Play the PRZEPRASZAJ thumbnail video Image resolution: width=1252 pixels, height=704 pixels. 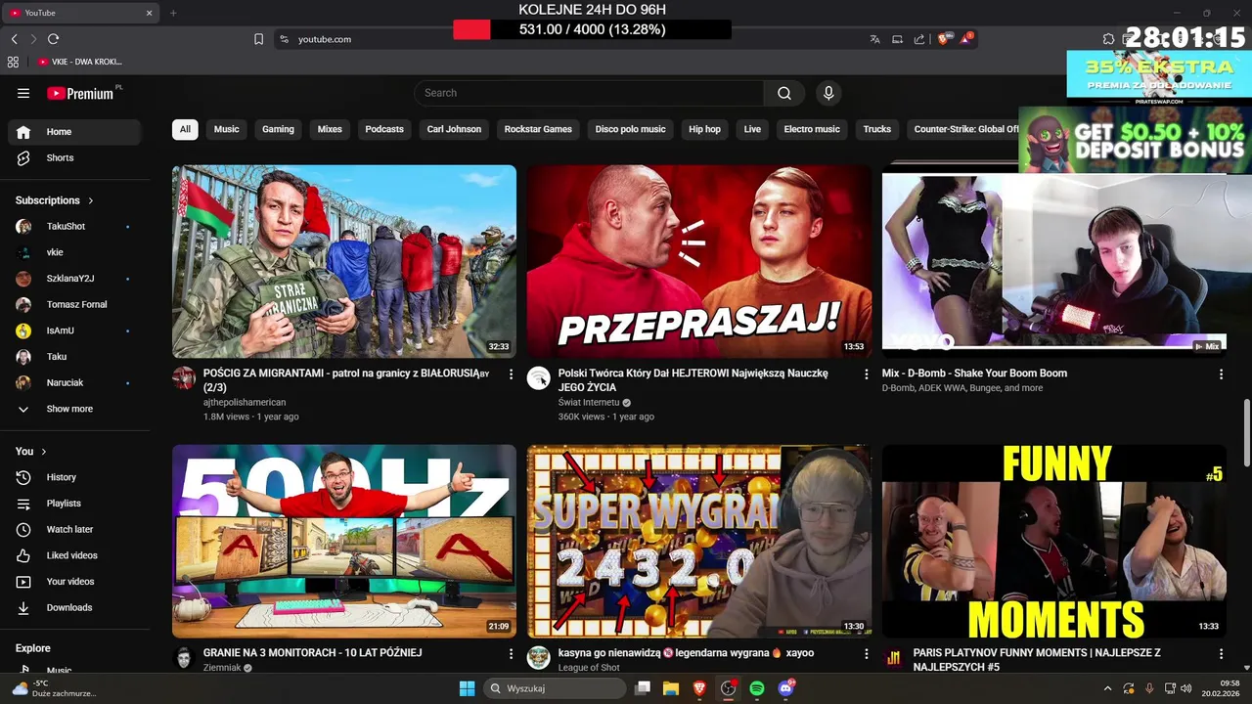coord(699,261)
